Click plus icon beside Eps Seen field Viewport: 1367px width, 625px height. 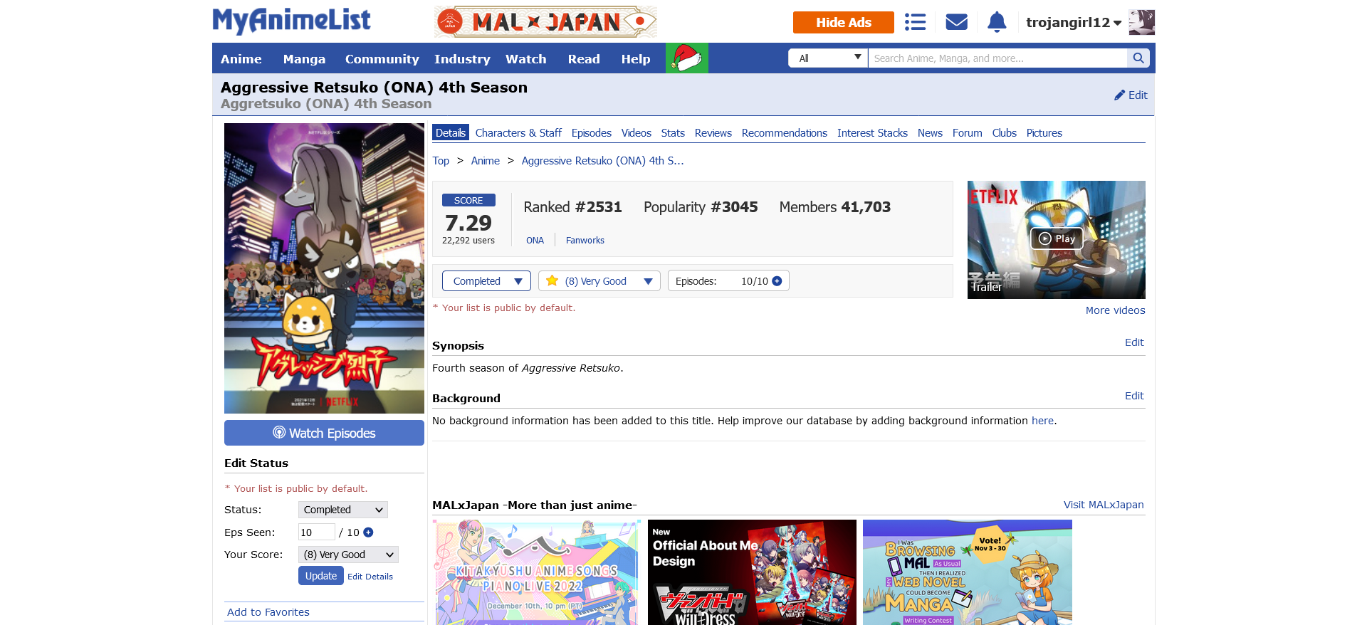[x=368, y=532]
